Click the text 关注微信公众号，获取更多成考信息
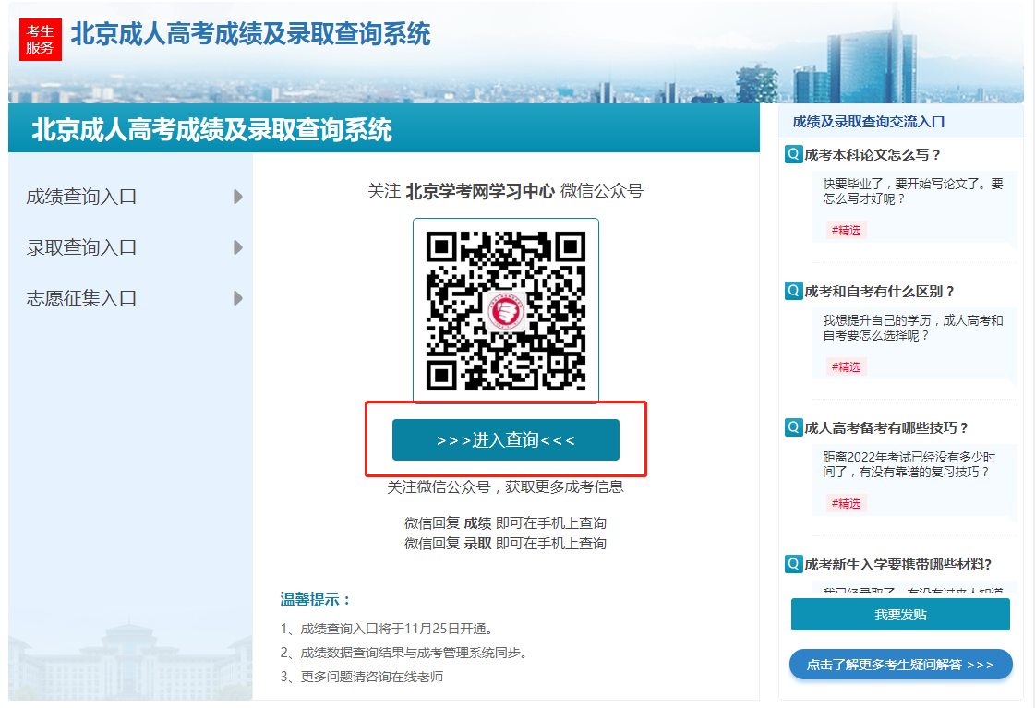 click(x=506, y=487)
